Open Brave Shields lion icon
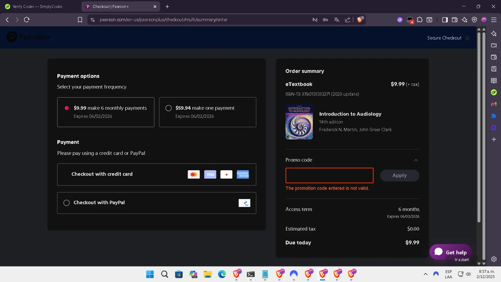 (360, 19)
